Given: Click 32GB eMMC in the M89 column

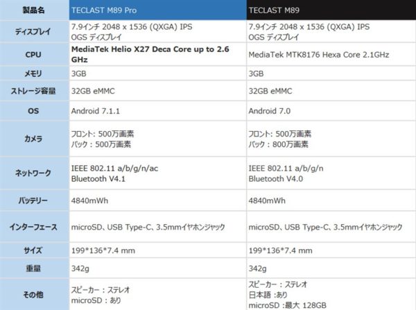Looking at the screenshot, I should [270, 91].
